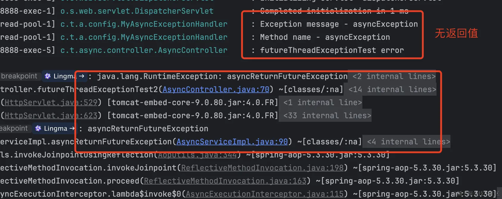This screenshot has height=199, width=502.
Task: Open the AsyncExecutionInterceptor.java:115 link
Action: pos(265,194)
